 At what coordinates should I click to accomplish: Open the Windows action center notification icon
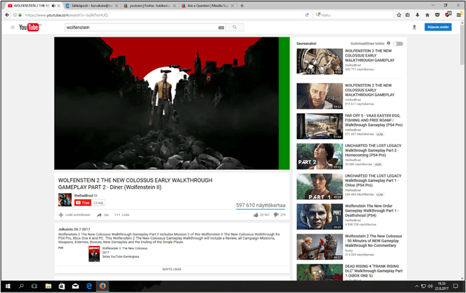pos(455,286)
